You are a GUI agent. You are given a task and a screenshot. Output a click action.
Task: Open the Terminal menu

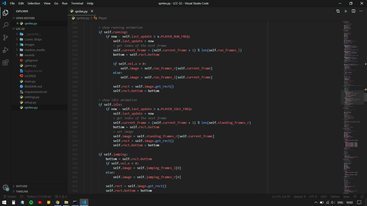pos(77,3)
